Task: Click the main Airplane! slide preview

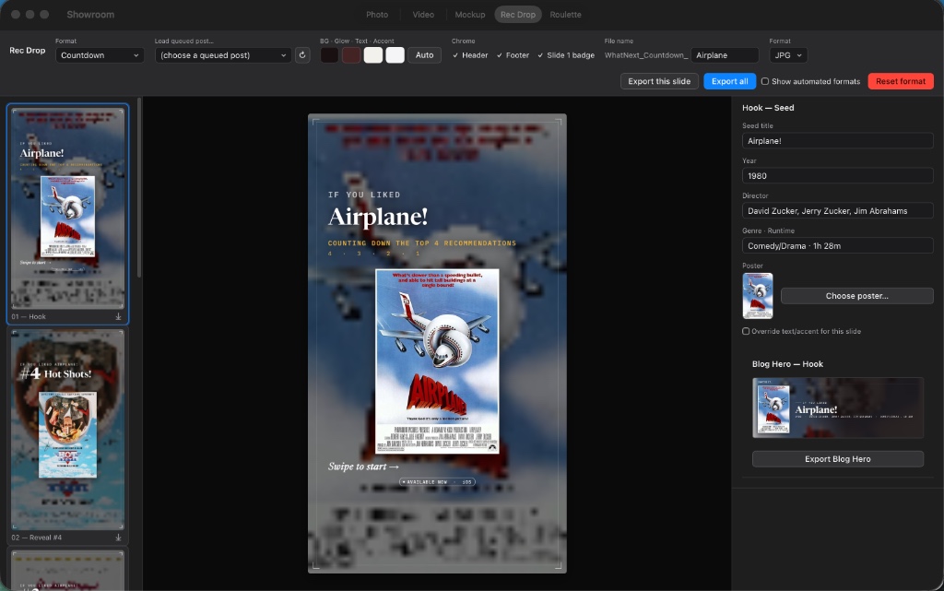Action: (437, 343)
